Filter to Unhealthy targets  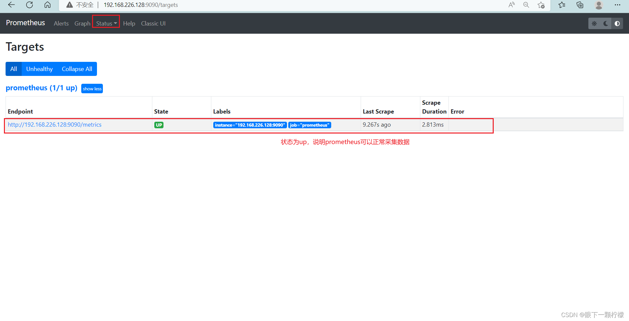(x=39, y=69)
